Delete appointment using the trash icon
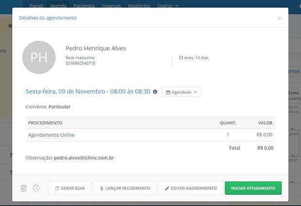301x206 pixels. coord(23,188)
